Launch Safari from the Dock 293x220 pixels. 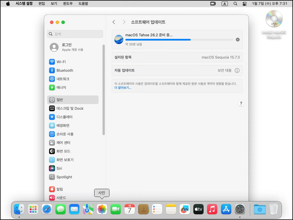tap(47, 209)
